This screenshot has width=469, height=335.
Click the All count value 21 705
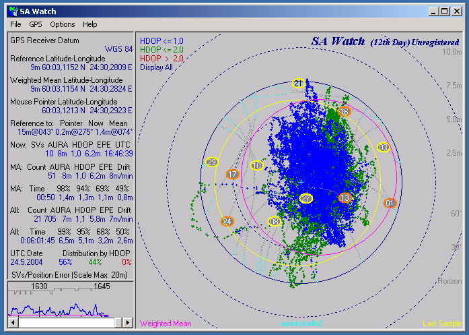click(x=45, y=219)
